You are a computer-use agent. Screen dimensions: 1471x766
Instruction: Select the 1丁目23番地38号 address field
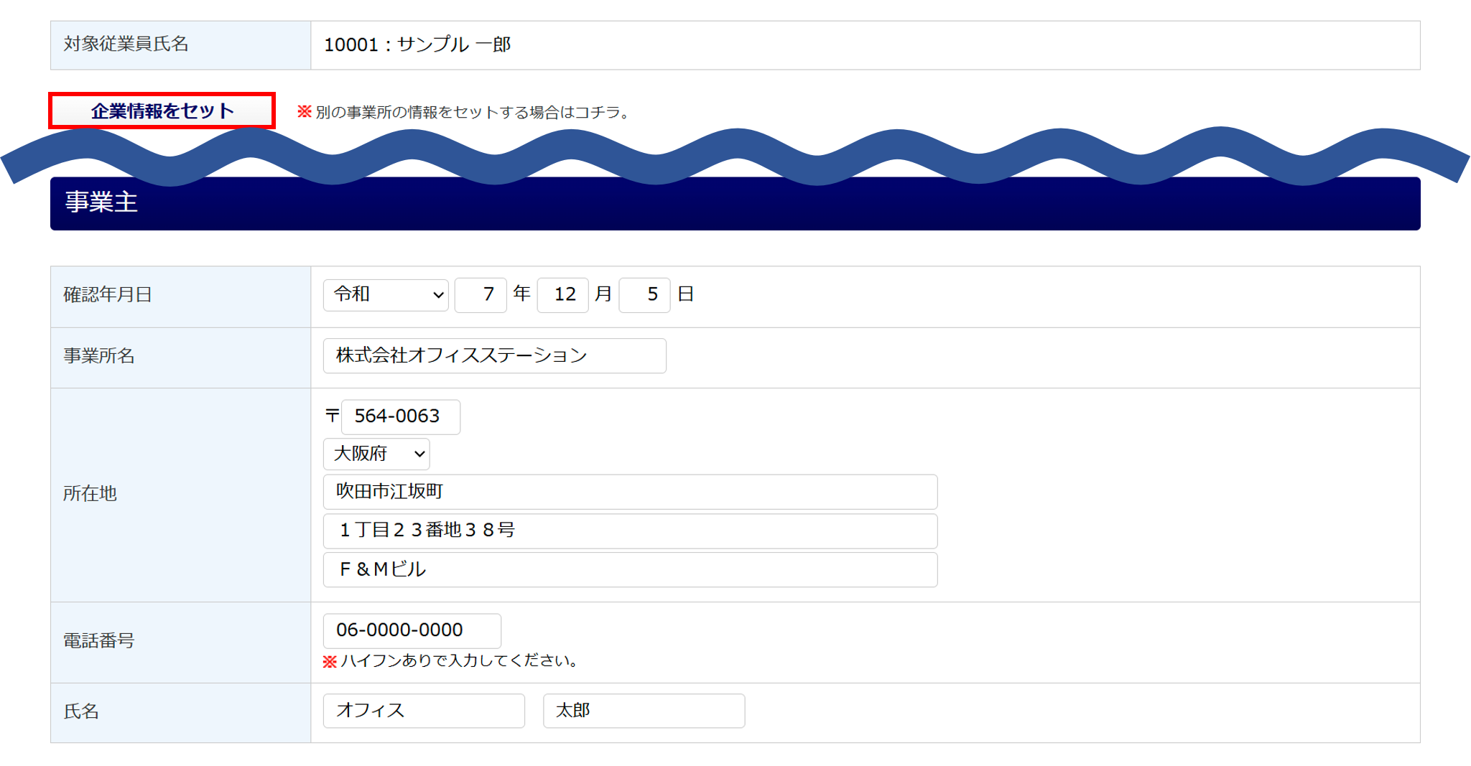coord(630,531)
